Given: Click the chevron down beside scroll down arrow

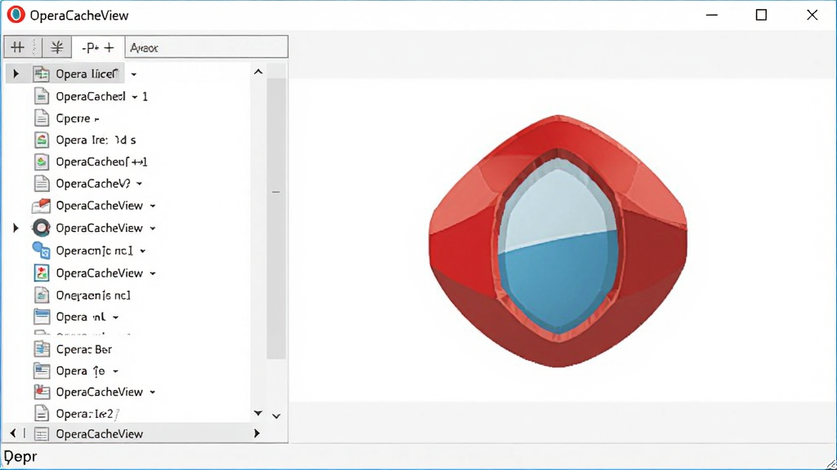Looking at the screenshot, I should tap(276, 416).
